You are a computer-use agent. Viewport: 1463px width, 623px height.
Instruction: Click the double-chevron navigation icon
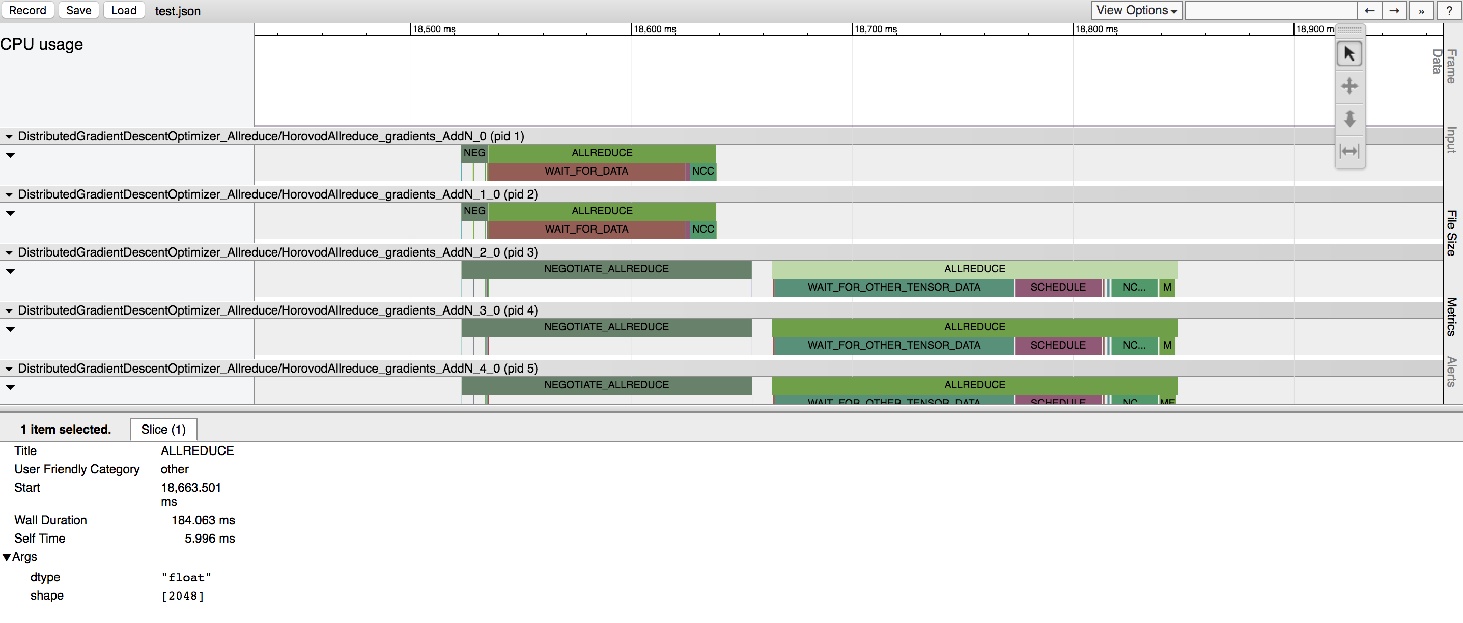(1421, 10)
